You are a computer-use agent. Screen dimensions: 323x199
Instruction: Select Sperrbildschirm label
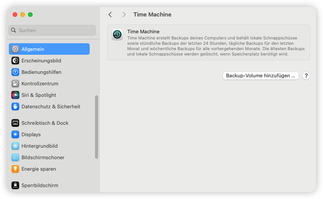(x=40, y=186)
